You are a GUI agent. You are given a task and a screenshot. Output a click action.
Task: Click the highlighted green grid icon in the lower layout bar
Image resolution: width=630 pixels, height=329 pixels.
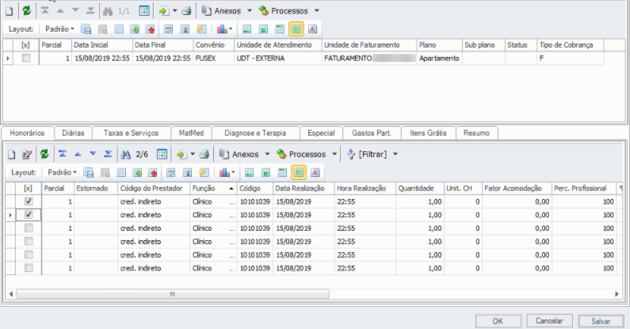[299, 172]
